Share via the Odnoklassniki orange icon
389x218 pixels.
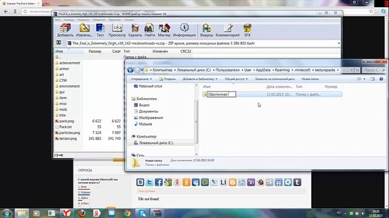point(187,182)
